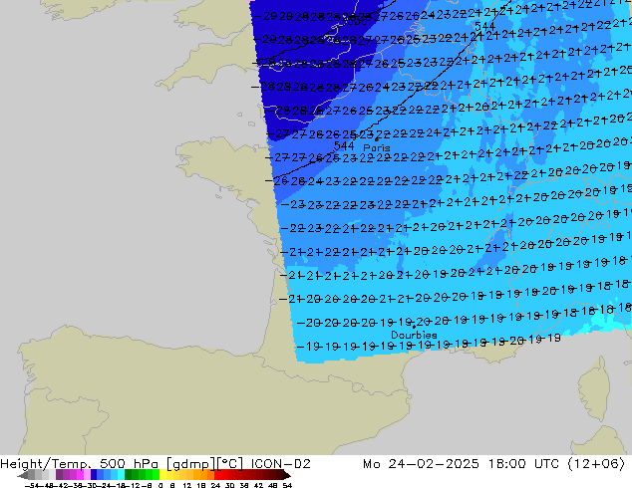Click the bright red legend swatch above 24
Viewport: 632px width, 488px height.
point(217,475)
